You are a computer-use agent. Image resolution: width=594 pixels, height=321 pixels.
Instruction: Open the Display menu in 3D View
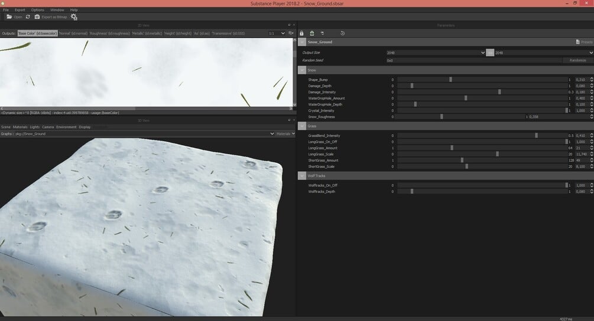pos(85,127)
